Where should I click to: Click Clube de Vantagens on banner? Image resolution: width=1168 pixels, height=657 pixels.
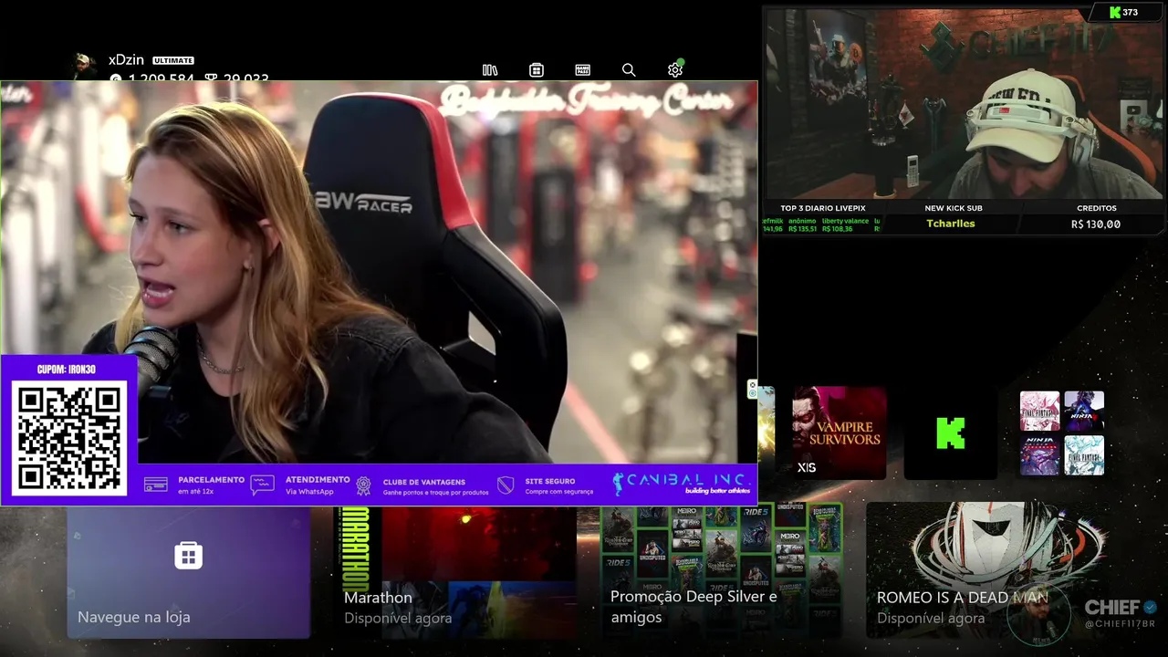coord(422,485)
